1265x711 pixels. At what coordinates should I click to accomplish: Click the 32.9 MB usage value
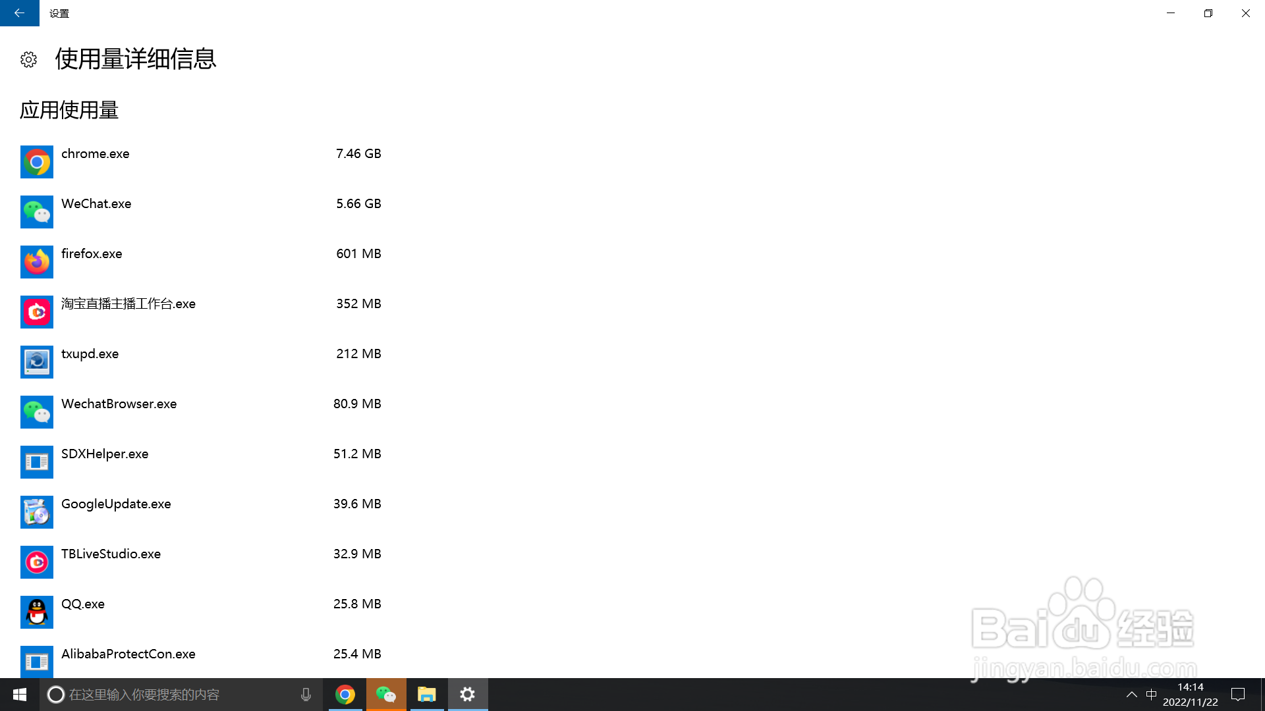point(357,554)
